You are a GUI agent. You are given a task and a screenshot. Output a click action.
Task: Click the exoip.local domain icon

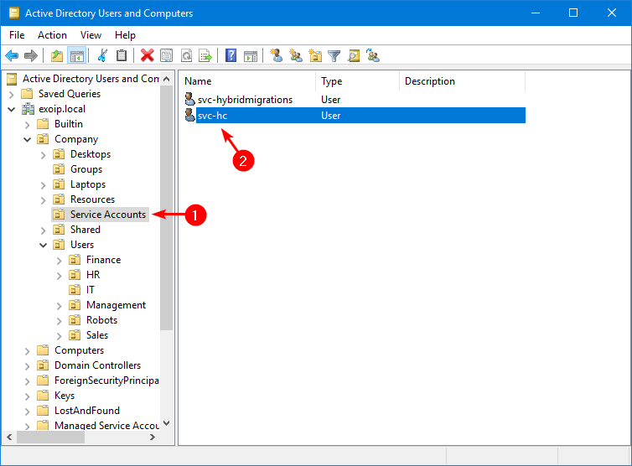pyautogui.click(x=28, y=109)
